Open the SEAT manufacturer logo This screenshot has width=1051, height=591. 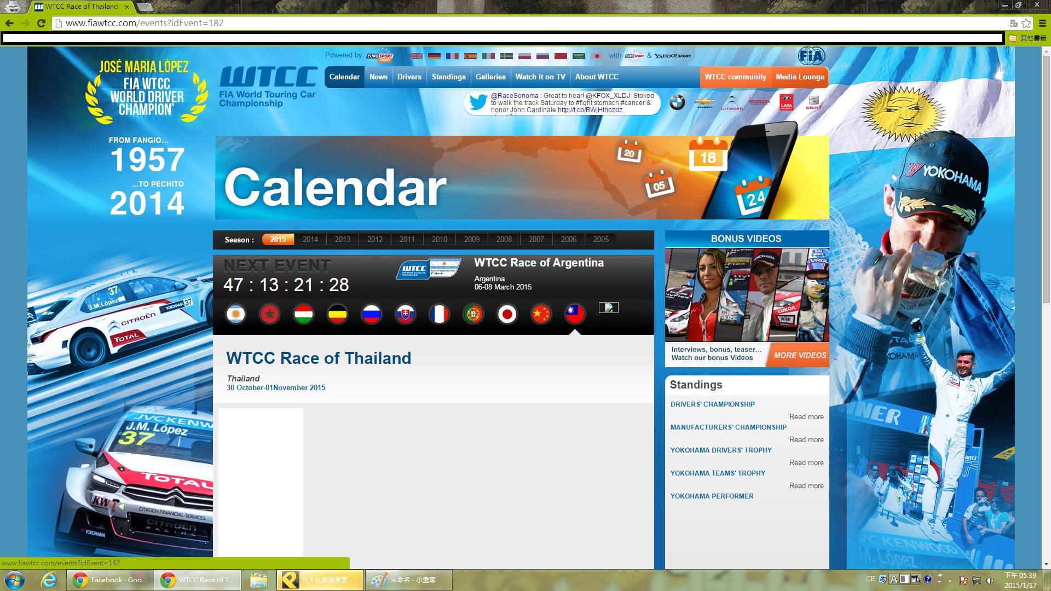pos(814,102)
